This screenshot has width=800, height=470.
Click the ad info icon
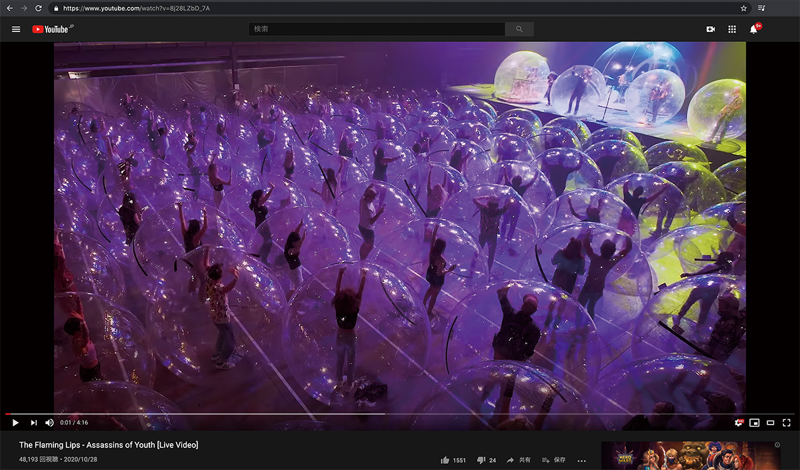point(777,445)
